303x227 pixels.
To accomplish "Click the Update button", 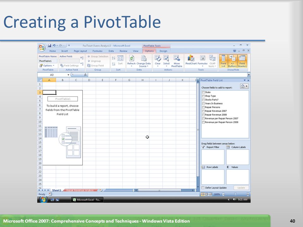I will coord(241,188).
